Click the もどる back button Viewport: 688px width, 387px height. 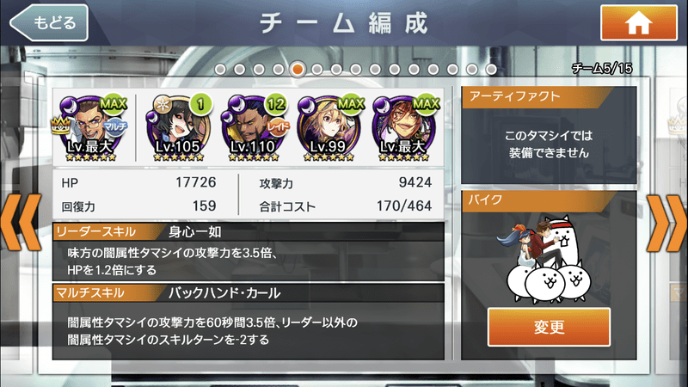[49, 23]
